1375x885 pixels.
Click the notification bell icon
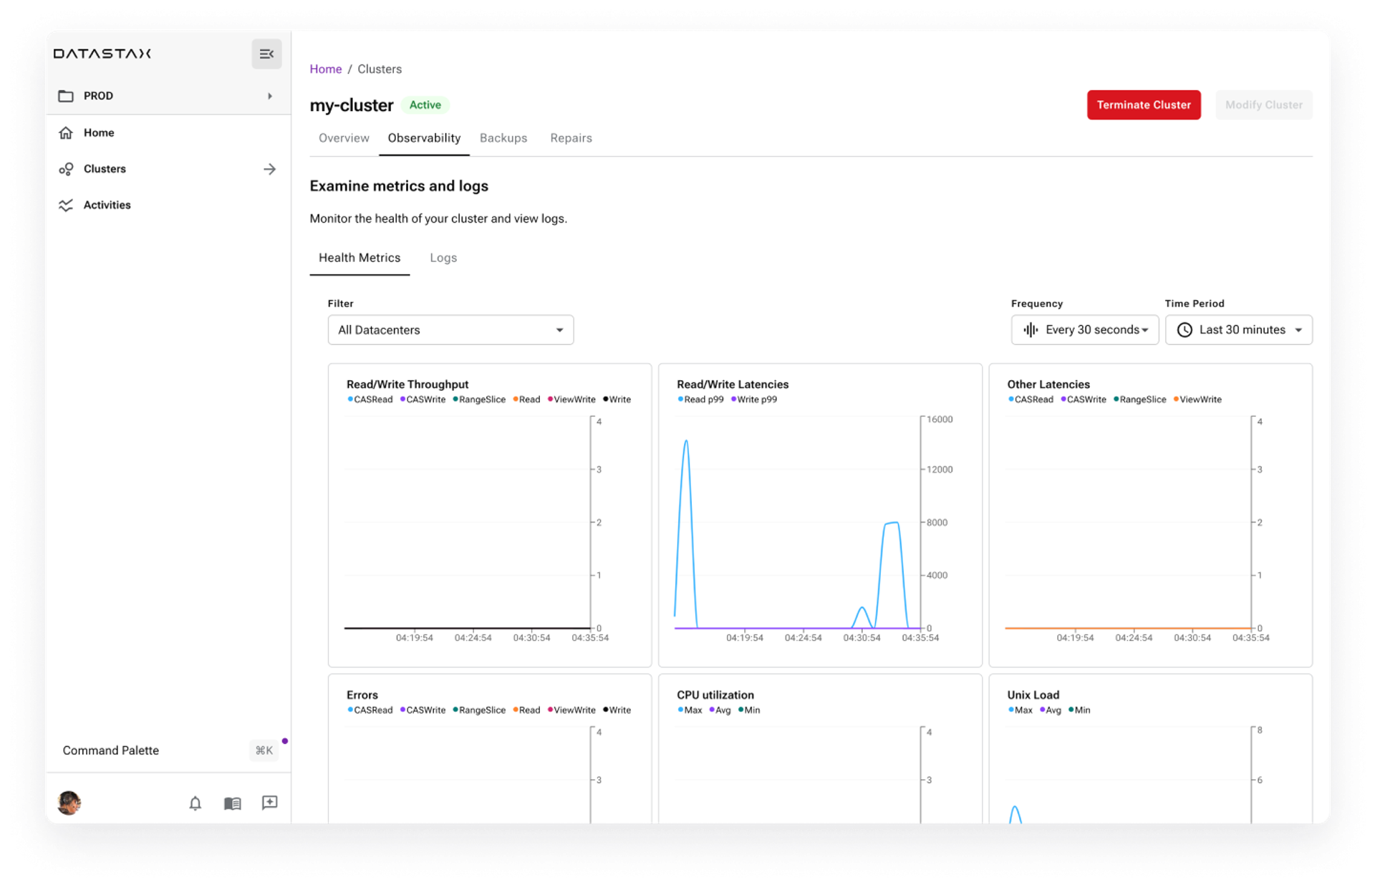click(x=196, y=802)
